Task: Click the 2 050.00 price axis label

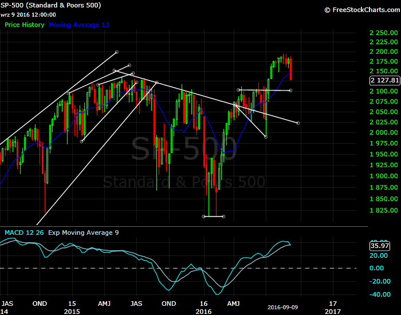Action: pos(384,112)
